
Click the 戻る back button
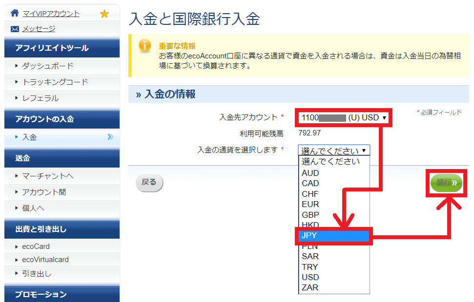(149, 182)
